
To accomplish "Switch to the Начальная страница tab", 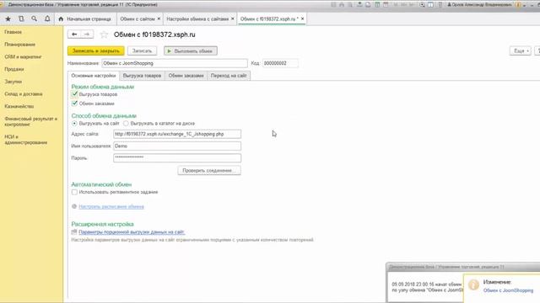I will (x=84, y=19).
